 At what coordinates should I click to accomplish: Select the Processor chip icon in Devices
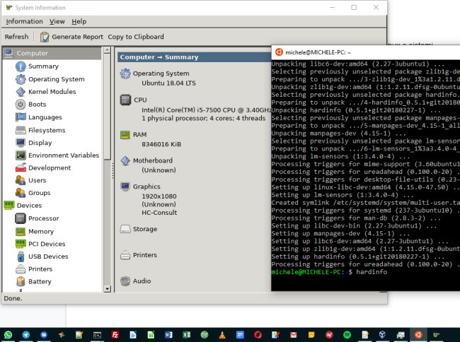[21, 218]
